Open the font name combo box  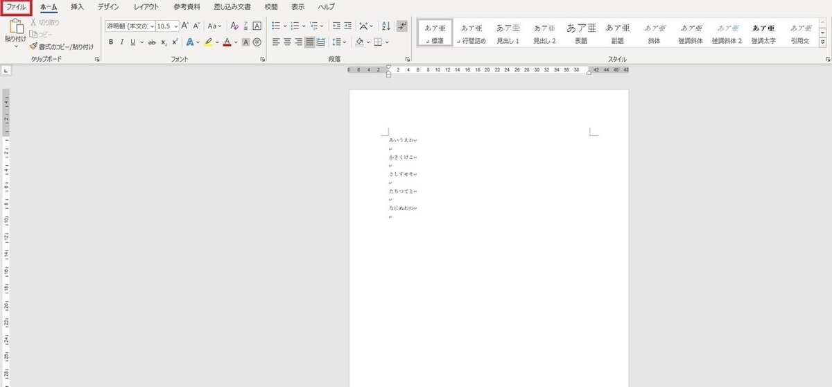point(130,26)
